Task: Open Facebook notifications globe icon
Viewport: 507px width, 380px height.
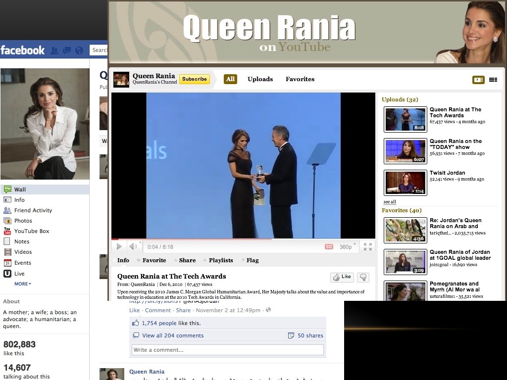Action: coord(79,50)
